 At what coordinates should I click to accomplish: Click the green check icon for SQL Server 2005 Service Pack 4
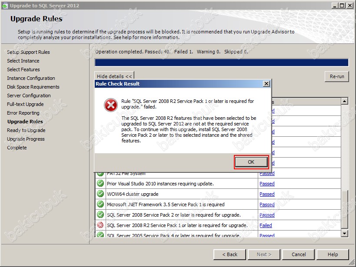click(x=100, y=234)
